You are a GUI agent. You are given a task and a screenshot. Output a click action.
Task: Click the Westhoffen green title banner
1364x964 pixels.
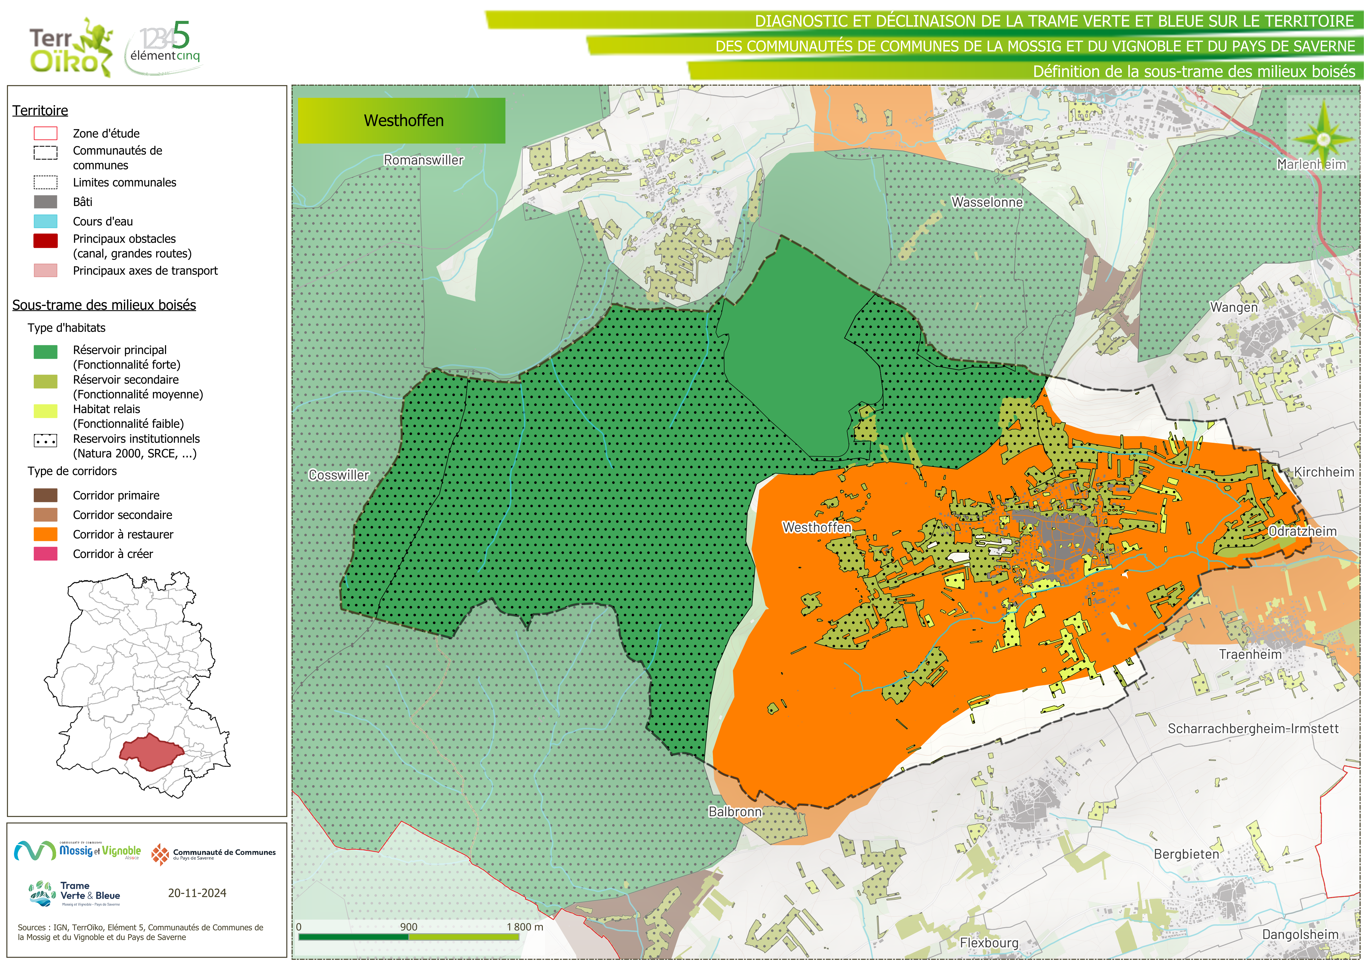[x=402, y=121]
